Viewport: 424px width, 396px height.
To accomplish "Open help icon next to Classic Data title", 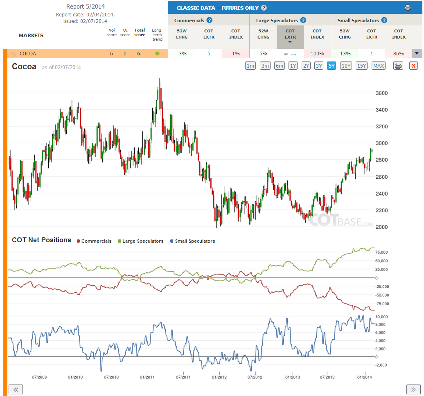I will click(x=264, y=8).
